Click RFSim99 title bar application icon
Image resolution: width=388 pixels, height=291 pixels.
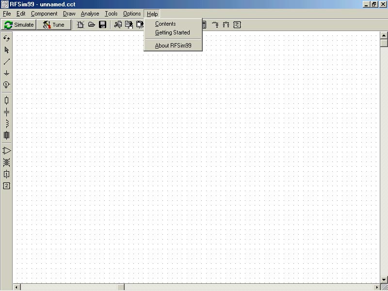[x=5, y=4]
